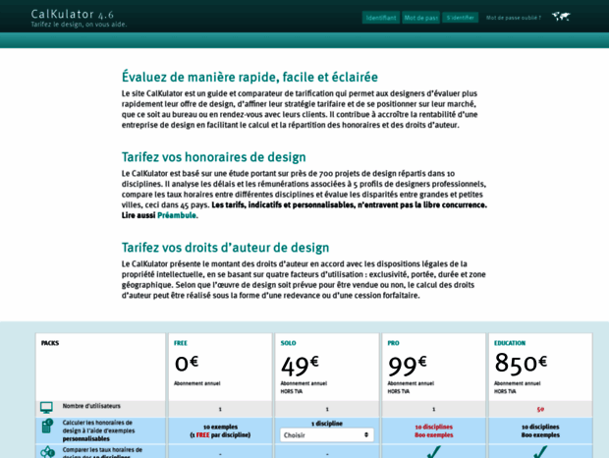The height and width of the screenshot is (458, 609).
Task: Click the PACKS header label
Action: 50,343
